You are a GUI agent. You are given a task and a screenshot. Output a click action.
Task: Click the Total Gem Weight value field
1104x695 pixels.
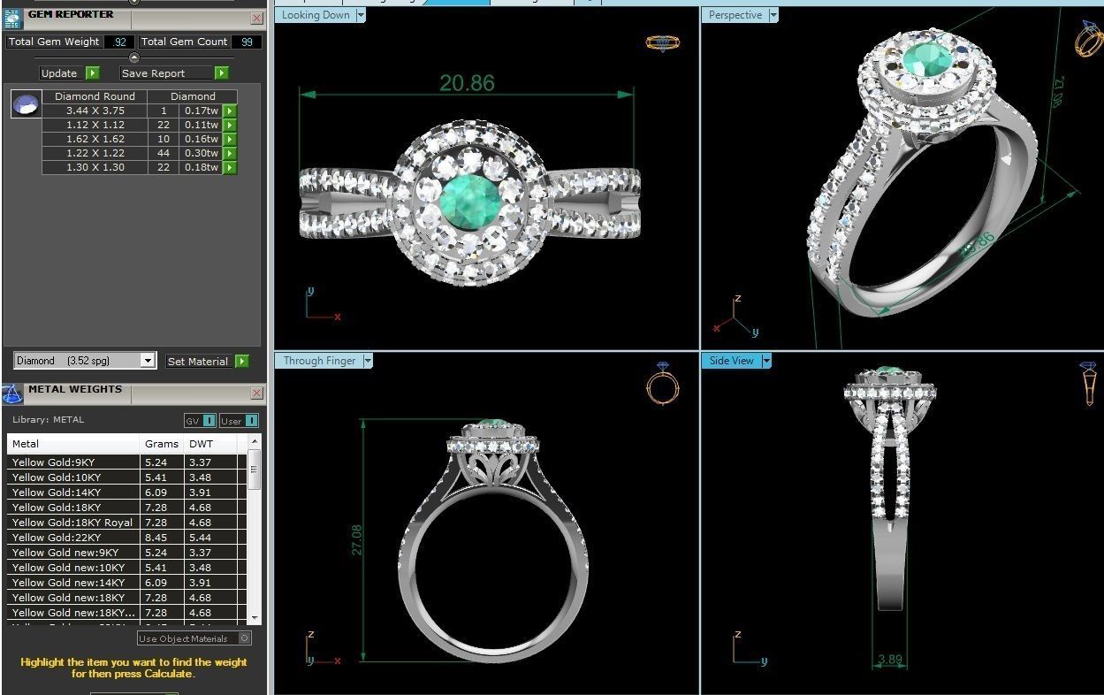pyautogui.click(x=119, y=42)
